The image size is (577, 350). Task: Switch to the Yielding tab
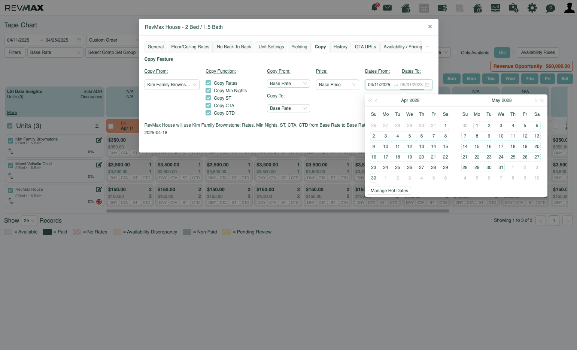pyautogui.click(x=299, y=47)
